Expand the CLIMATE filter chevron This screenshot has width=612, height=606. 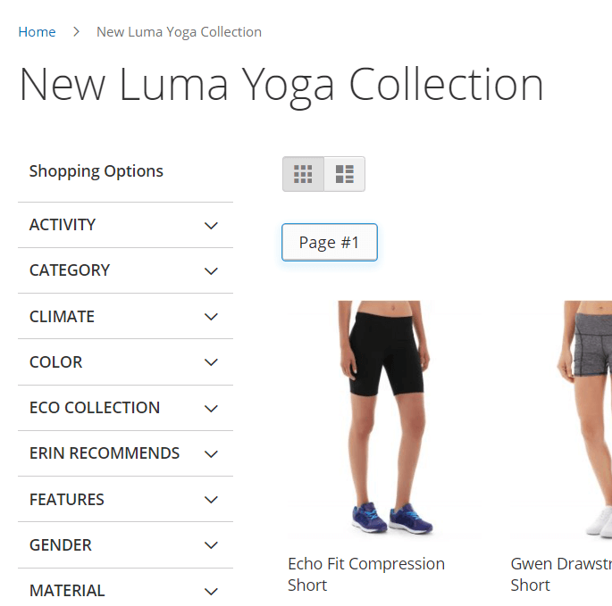[211, 317]
